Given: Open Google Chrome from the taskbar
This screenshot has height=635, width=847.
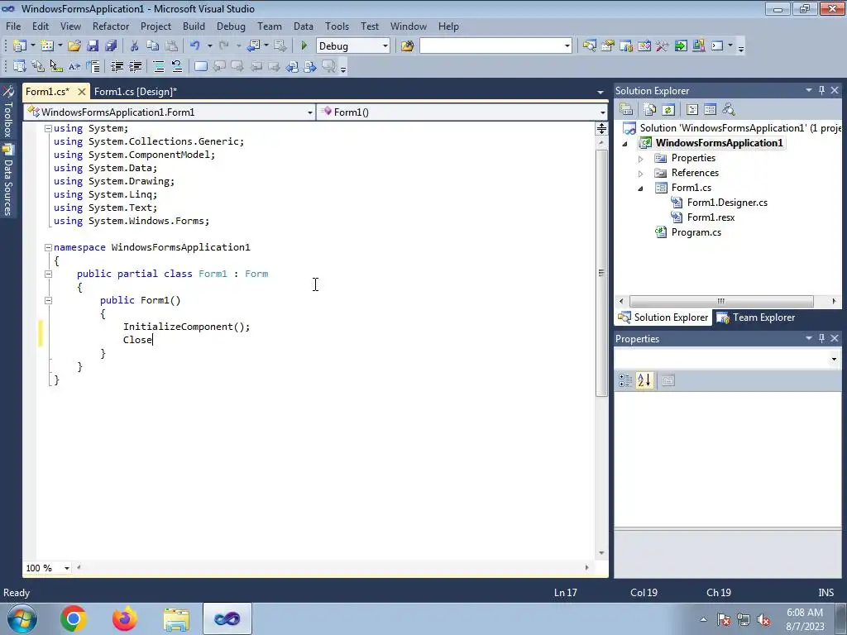Looking at the screenshot, I should point(74,618).
